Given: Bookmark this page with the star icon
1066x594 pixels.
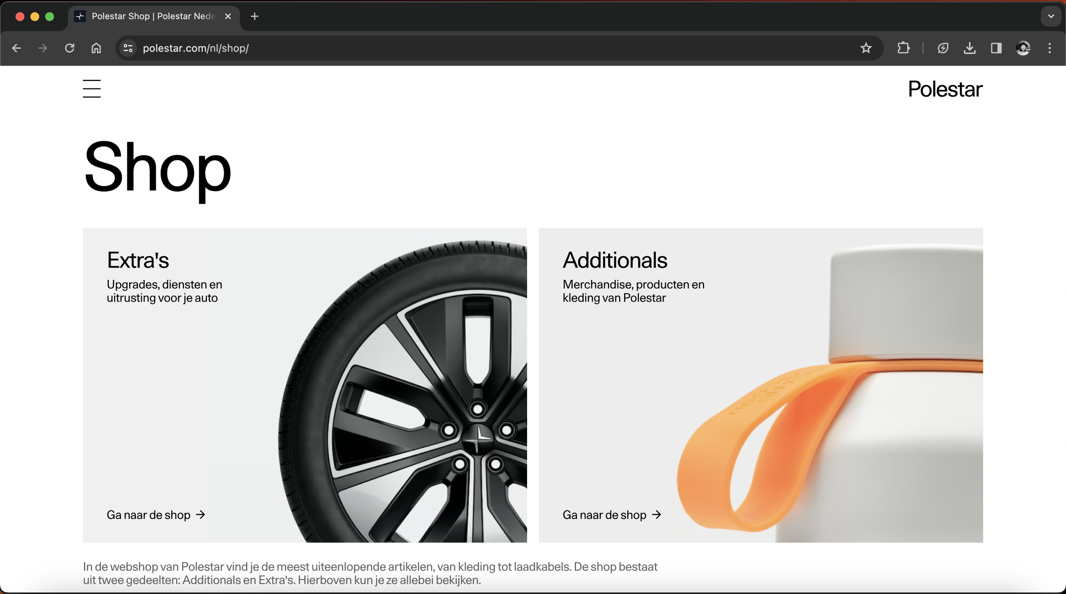Looking at the screenshot, I should (x=866, y=48).
